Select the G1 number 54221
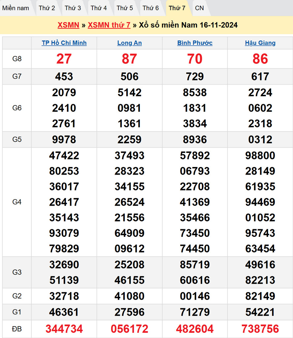 pyautogui.click(x=260, y=312)
